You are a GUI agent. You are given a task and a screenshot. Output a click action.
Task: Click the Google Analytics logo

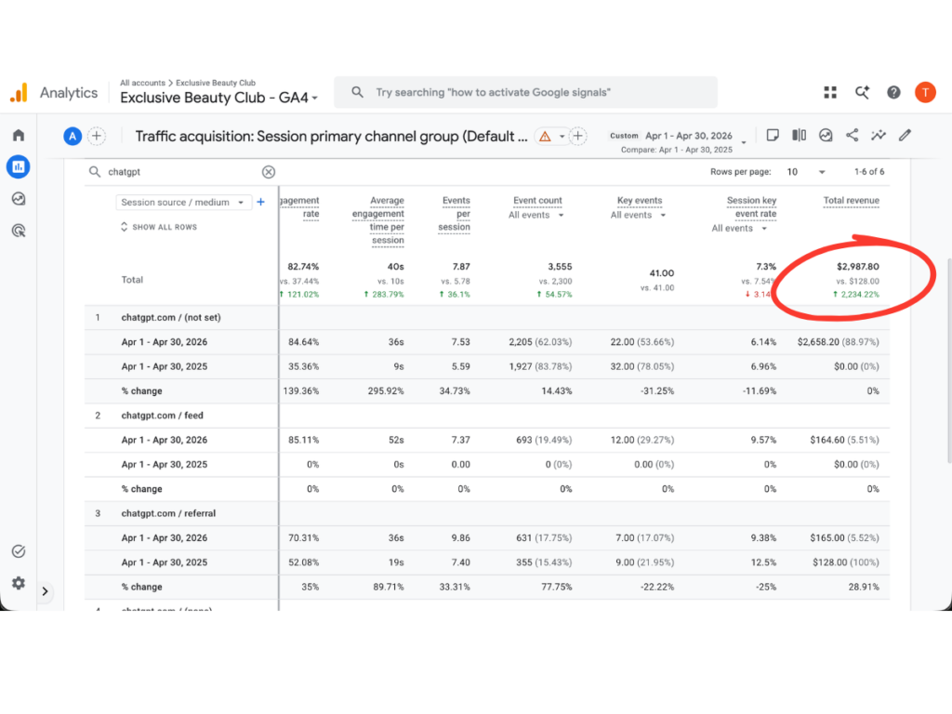coord(19,92)
